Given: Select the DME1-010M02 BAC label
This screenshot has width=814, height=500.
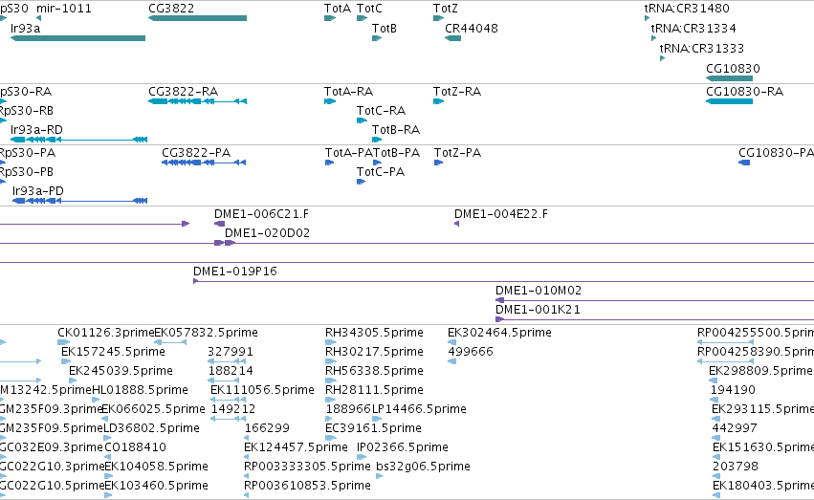Looking at the screenshot, I should (x=539, y=290).
